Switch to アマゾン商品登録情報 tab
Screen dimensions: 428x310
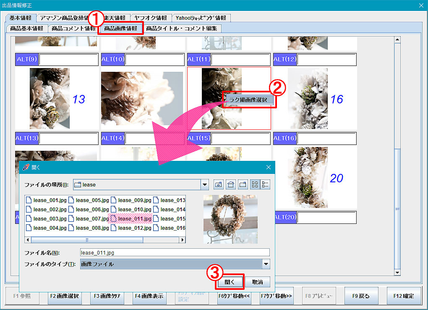(65, 18)
